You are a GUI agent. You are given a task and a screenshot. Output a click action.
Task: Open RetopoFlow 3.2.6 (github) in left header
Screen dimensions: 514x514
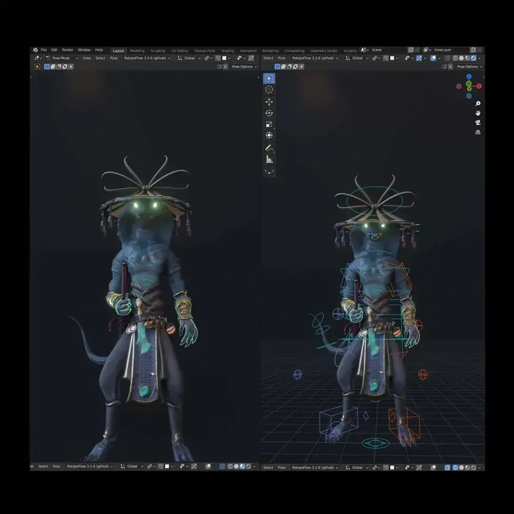pyautogui.click(x=147, y=58)
